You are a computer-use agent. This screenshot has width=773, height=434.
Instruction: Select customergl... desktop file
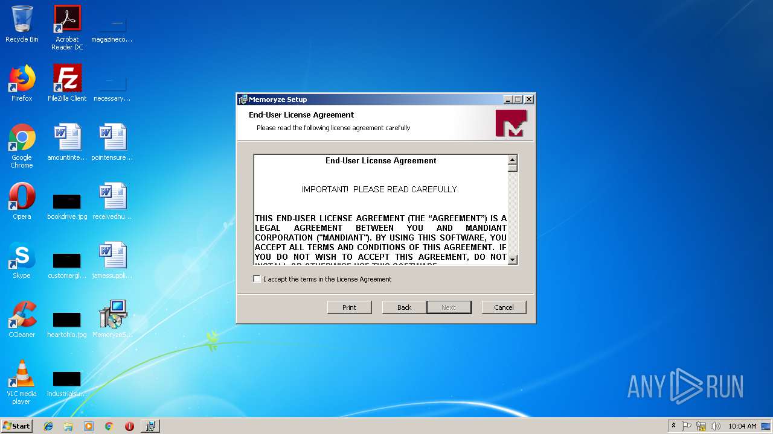coord(67,265)
